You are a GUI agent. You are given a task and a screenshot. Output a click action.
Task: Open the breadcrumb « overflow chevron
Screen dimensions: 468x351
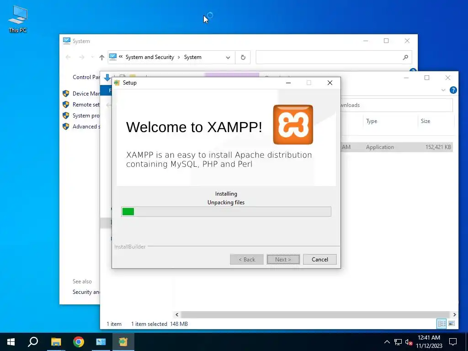pyautogui.click(x=121, y=57)
